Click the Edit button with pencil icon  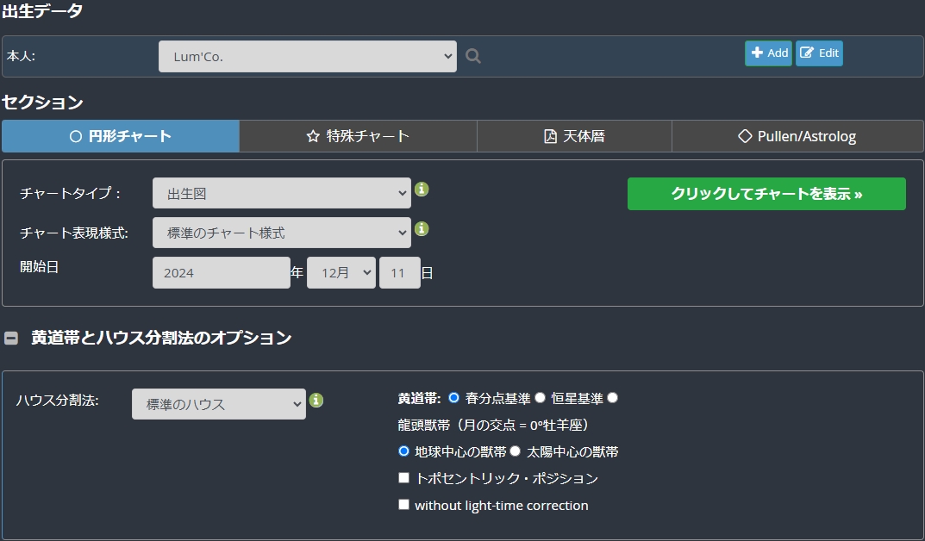pyautogui.click(x=819, y=53)
